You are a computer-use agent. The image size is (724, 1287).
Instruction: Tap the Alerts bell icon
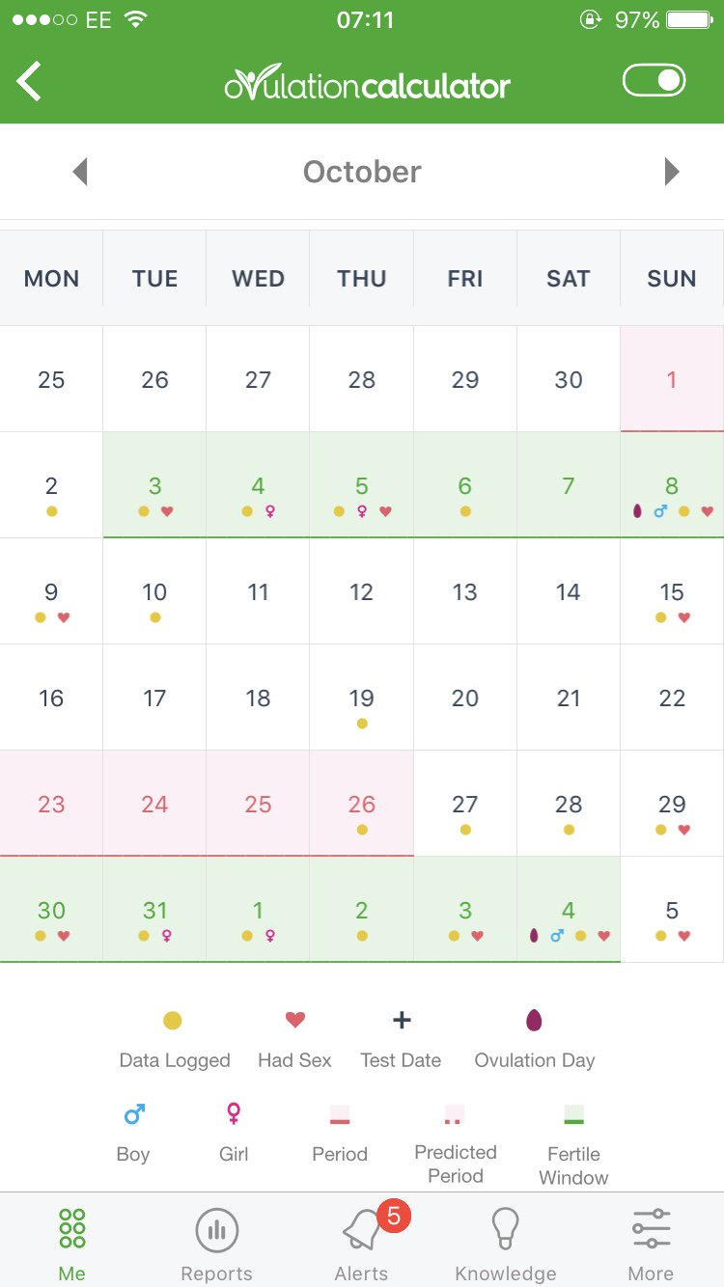click(362, 1230)
